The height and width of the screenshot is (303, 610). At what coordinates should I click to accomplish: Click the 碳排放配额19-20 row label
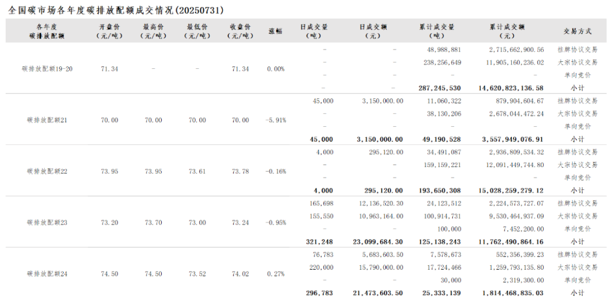47,69
